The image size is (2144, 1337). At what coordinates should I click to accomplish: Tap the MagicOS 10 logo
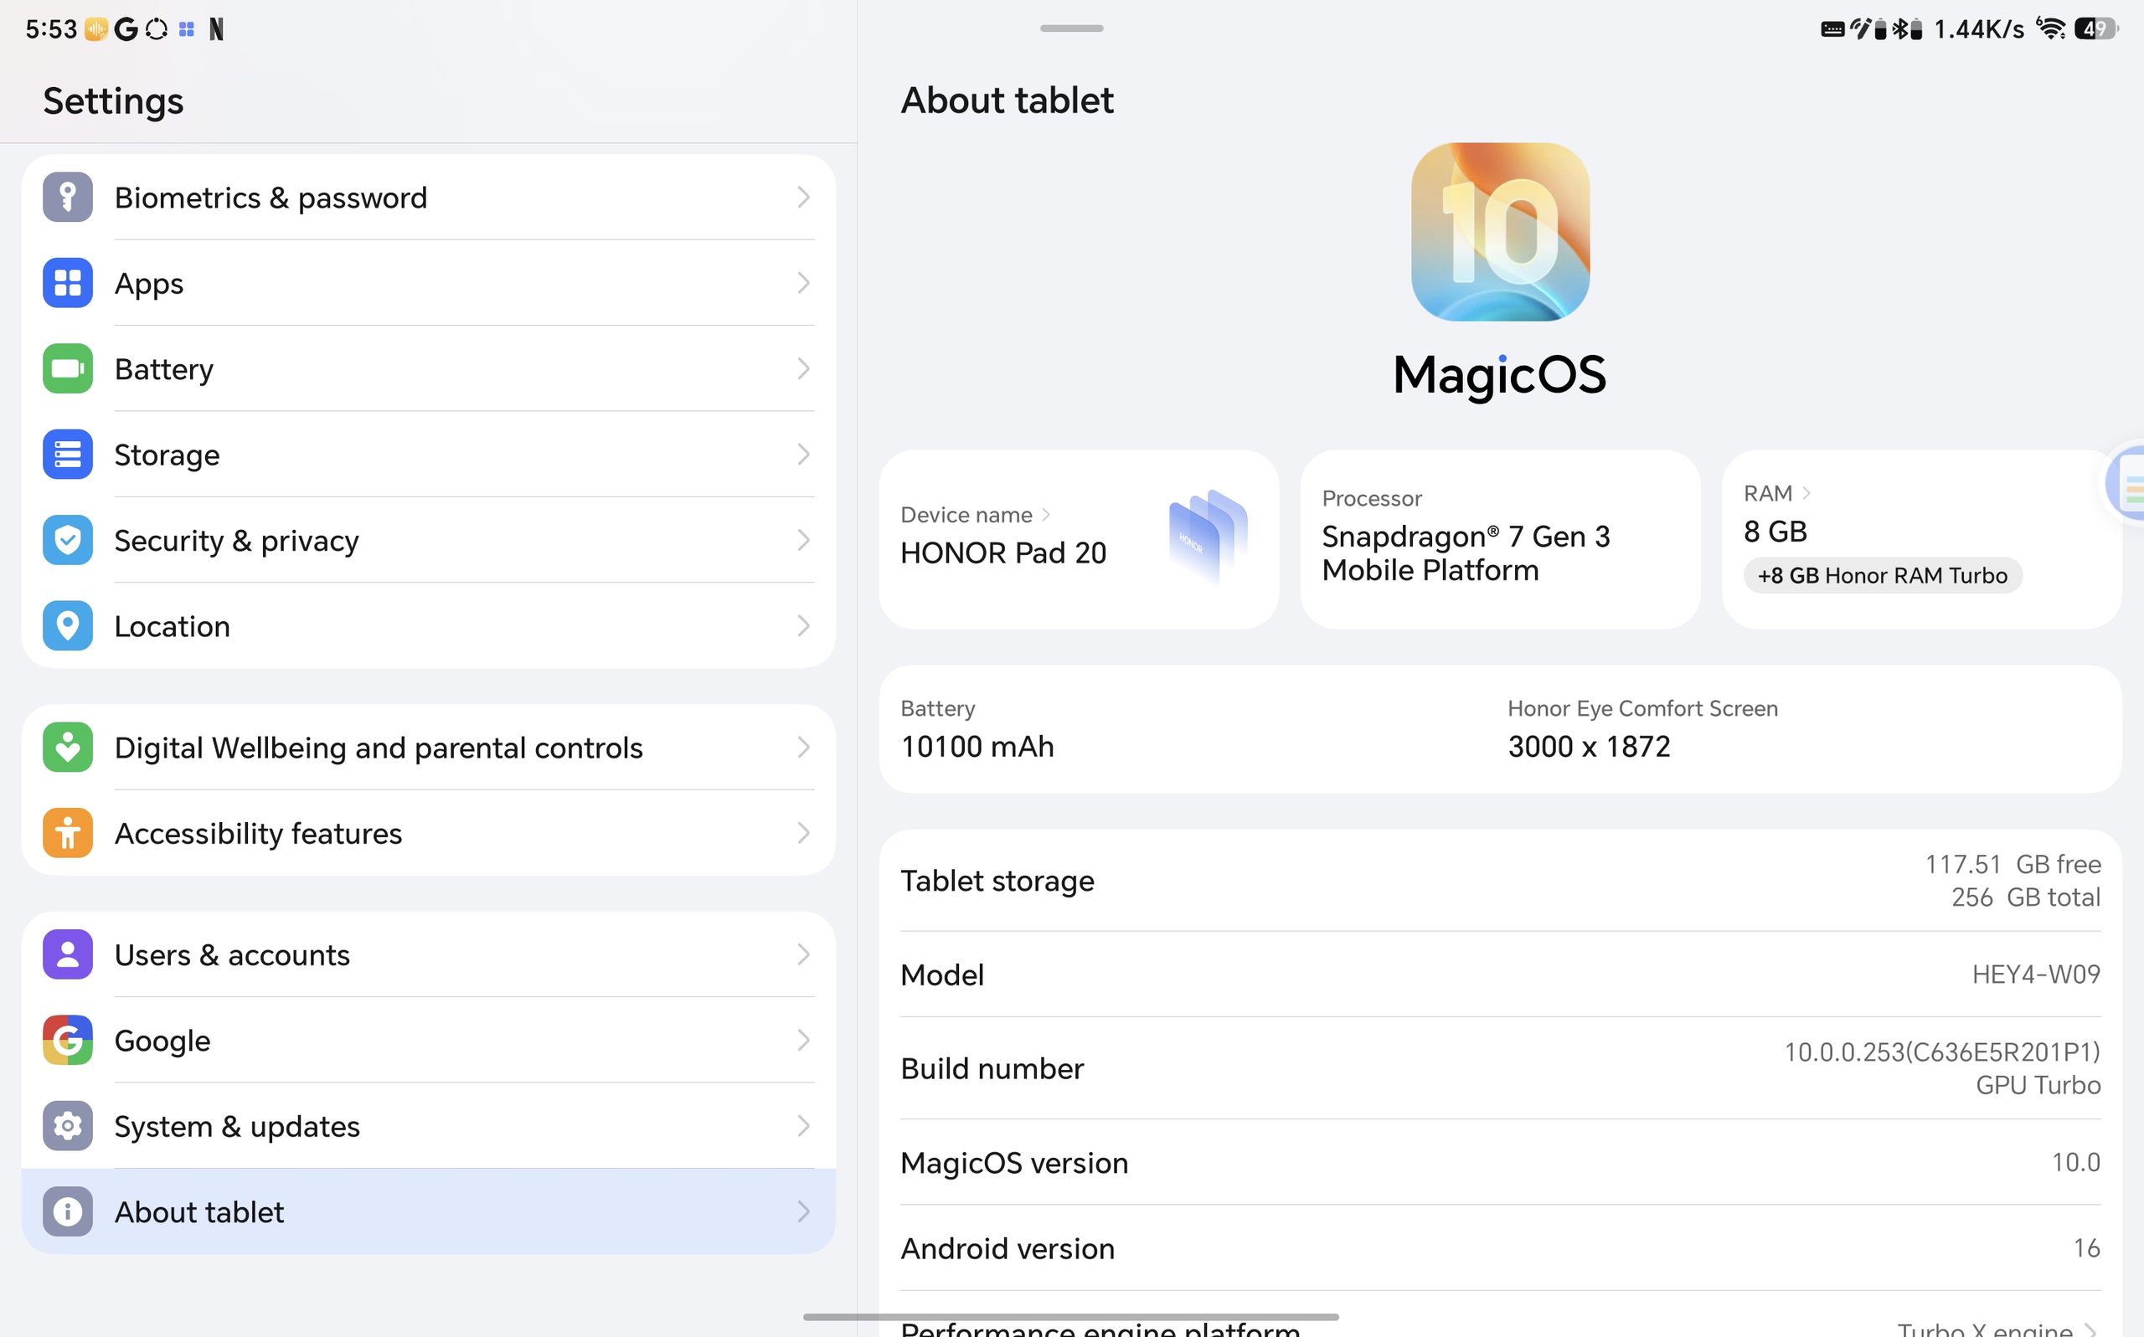point(1500,232)
